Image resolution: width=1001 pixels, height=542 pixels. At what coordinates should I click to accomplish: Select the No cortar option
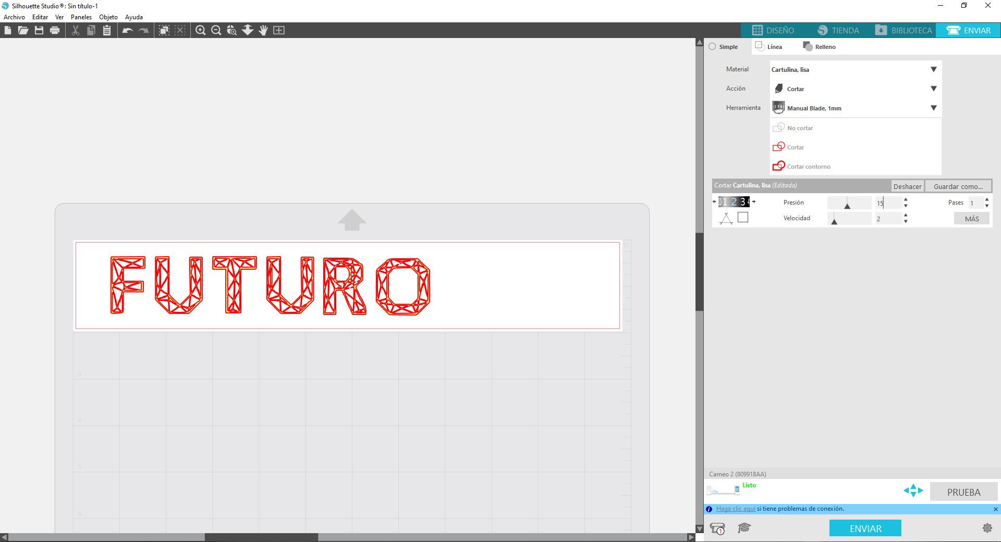(856, 128)
